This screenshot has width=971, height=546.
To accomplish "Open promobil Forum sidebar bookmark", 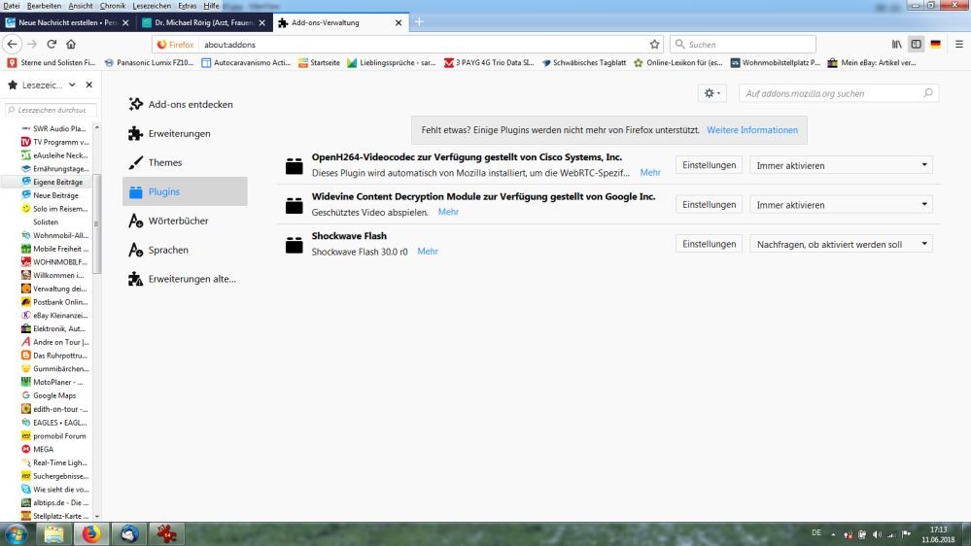I will (53, 436).
